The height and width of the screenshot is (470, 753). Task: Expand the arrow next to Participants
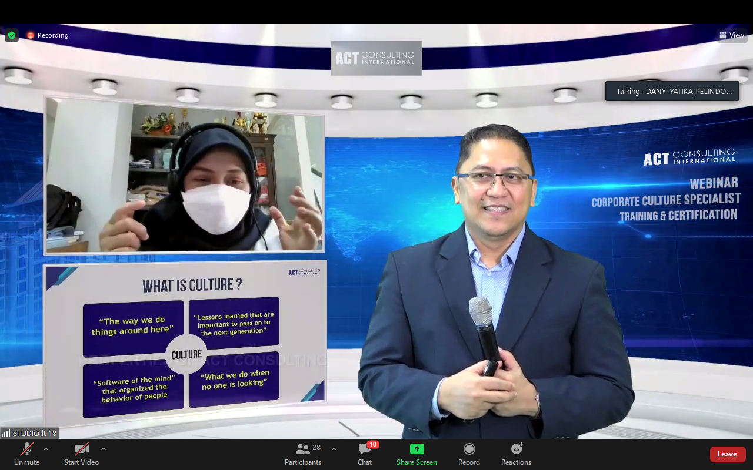tap(334, 449)
